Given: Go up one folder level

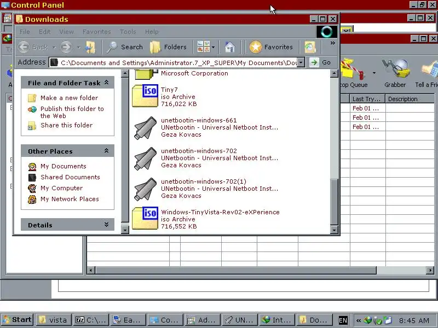Looking at the screenshot, I should [x=90, y=47].
